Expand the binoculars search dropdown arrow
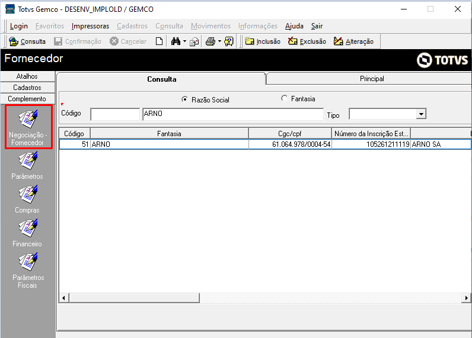 point(184,41)
